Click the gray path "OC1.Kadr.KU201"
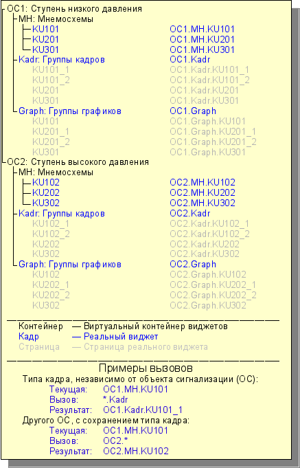 click(205, 91)
